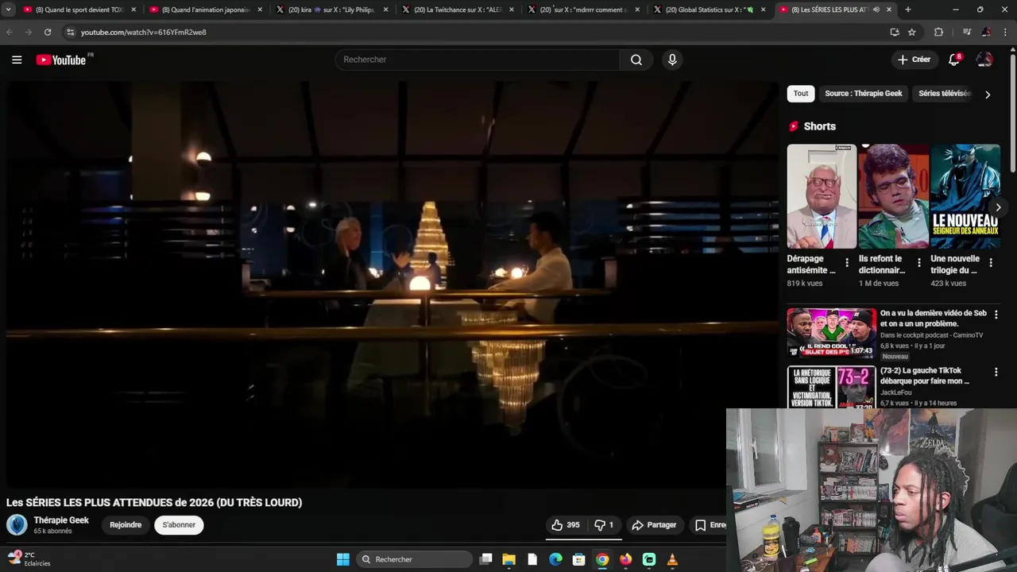Open options for La gauche TikTok video
Screen dimensions: 1017x572
pos(996,372)
